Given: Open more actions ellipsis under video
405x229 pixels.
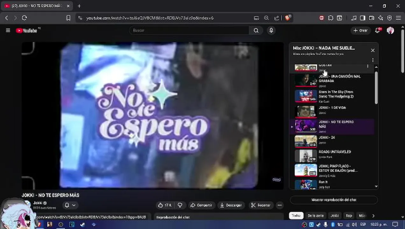Looking at the screenshot, I should pyautogui.click(x=280, y=205).
